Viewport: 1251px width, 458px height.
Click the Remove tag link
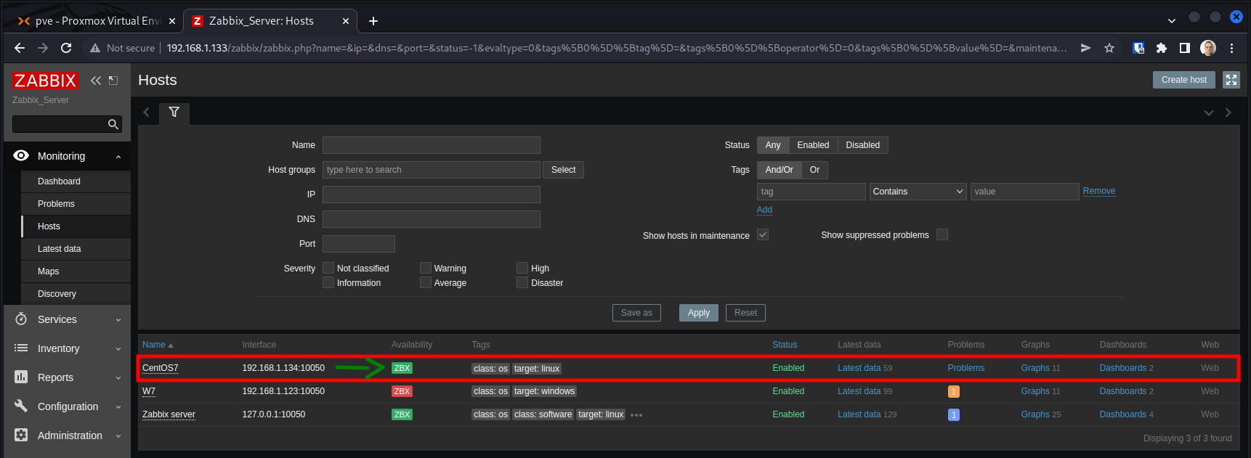point(1098,191)
